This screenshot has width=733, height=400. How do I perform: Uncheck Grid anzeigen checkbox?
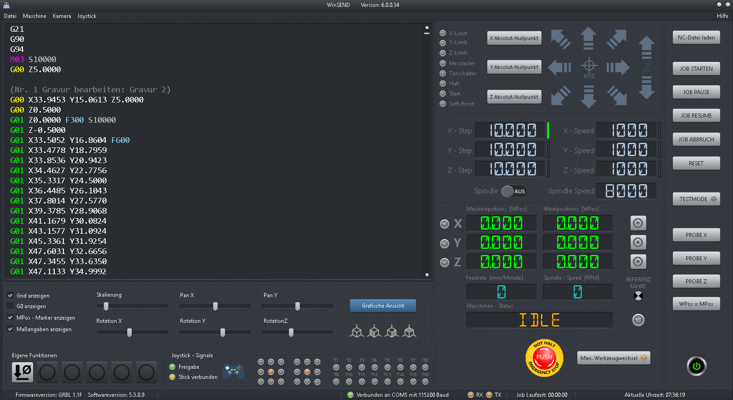pos(10,295)
